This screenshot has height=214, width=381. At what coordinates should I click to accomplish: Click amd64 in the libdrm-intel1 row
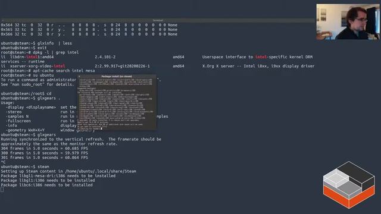(x=179, y=57)
